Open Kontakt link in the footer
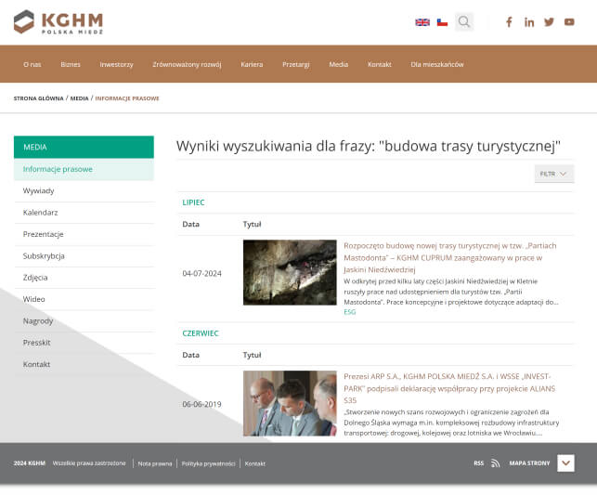The image size is (597, 495). [254, 463]
